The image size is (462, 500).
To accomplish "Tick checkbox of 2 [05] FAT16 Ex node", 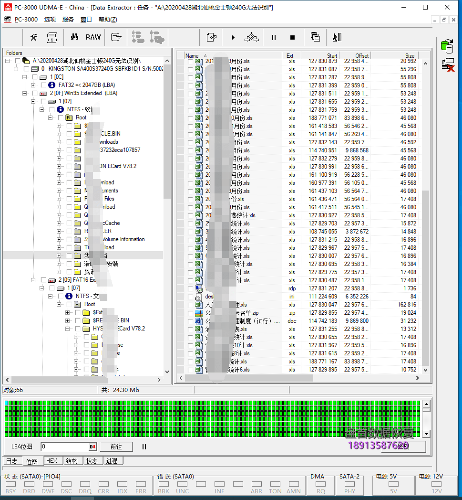I will click(43, 280).
